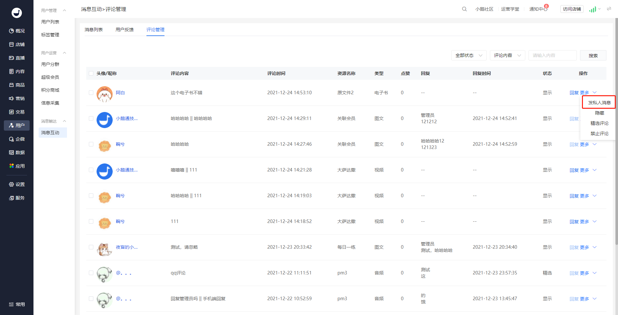618x315 pixels.
Task: Click 回复 for the 大萨达撒 111 comment
Action: point(574,221)
